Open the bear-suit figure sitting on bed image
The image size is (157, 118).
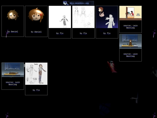[x=131, y=41]
